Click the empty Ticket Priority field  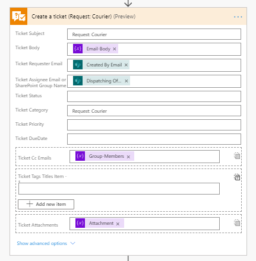(x=154, y=125)
